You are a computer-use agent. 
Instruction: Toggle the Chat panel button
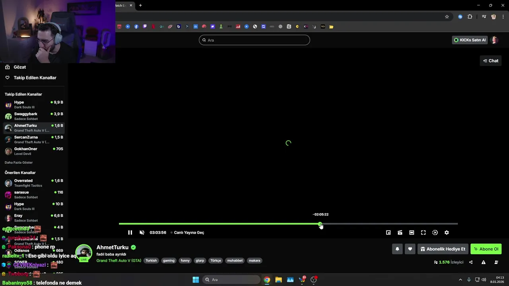(x=491, y=61)
